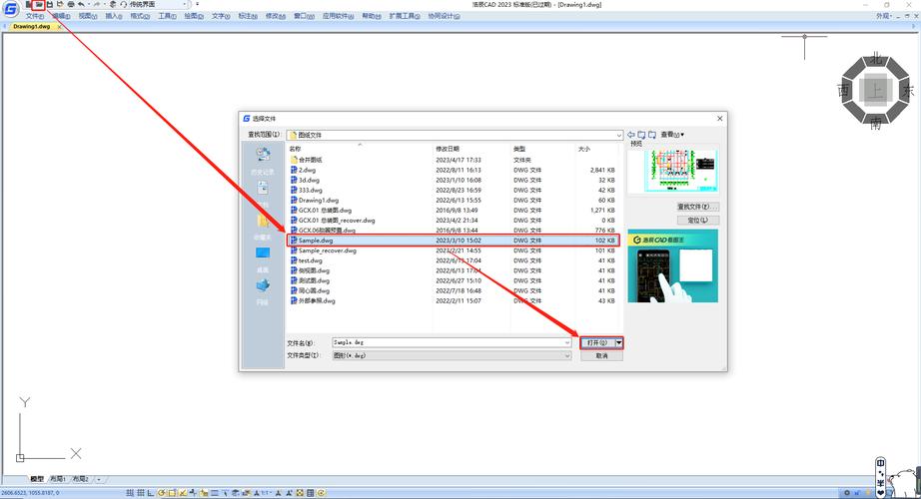The image size is (921, 499).
Task: Click the History (历史记录) icon in dialog sidebar
Action: pyautogui.click(x=263, y=158)
